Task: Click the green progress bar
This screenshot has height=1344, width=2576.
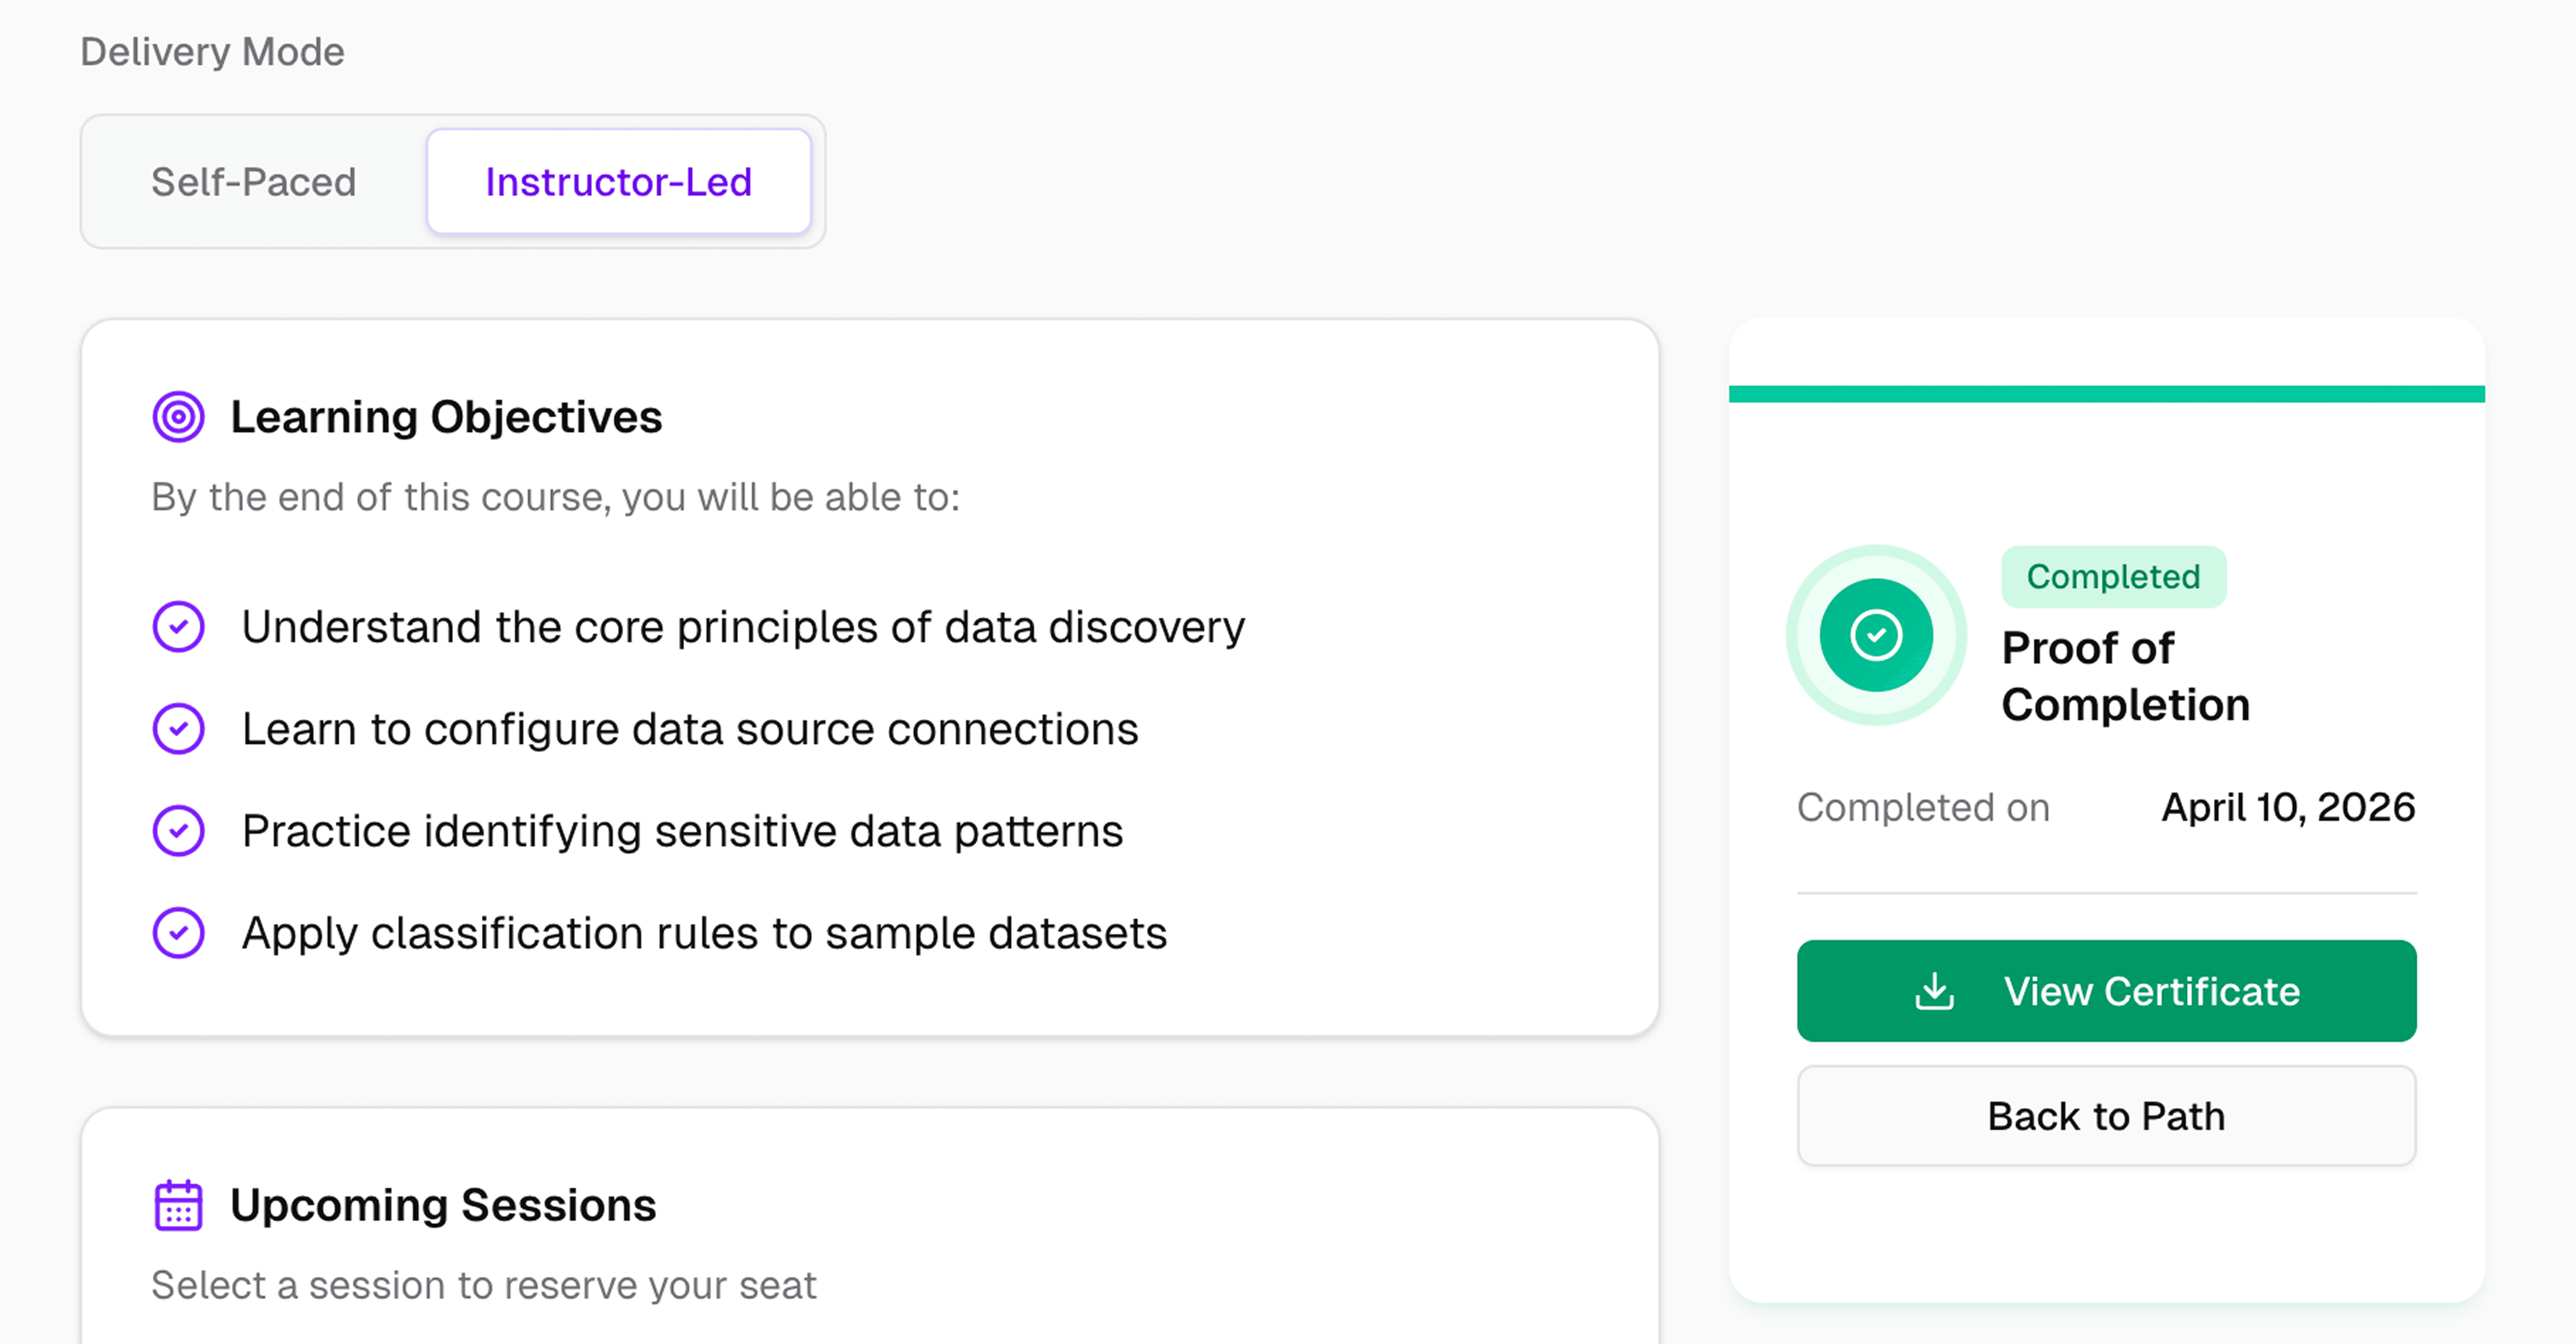Action: (2106, 394)
